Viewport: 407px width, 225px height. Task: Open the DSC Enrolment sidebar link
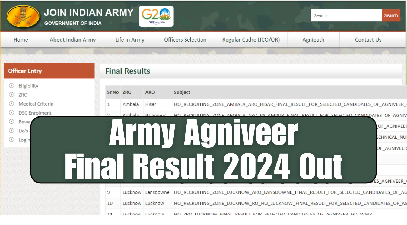pos(35,113)
